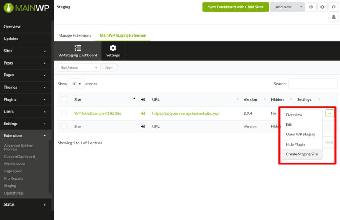Open the Bulk Actions dropdown

pyautogui.click(x=79, y=68)
